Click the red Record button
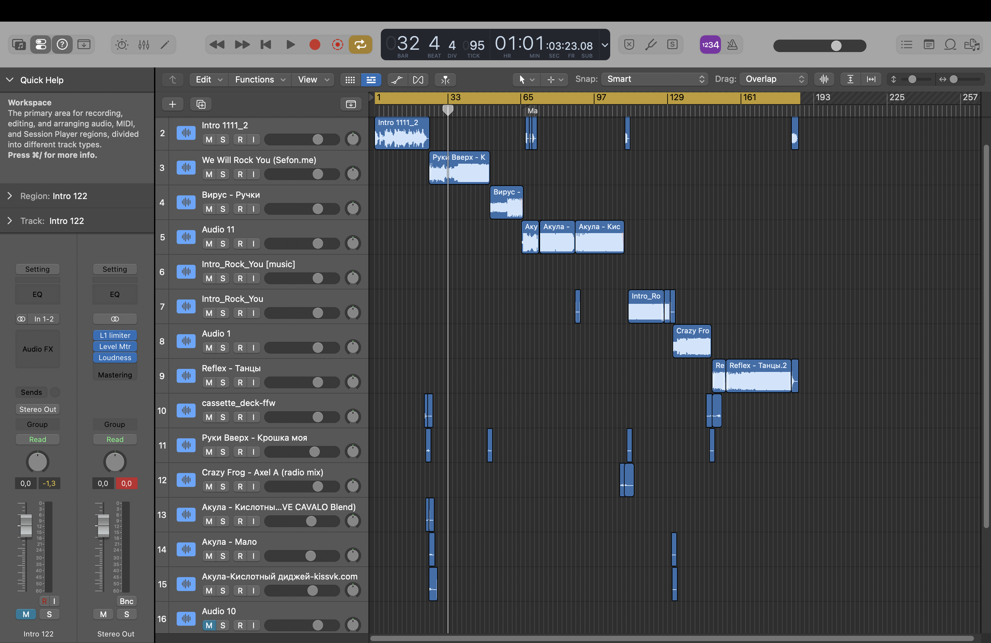 tap(315, 45)
